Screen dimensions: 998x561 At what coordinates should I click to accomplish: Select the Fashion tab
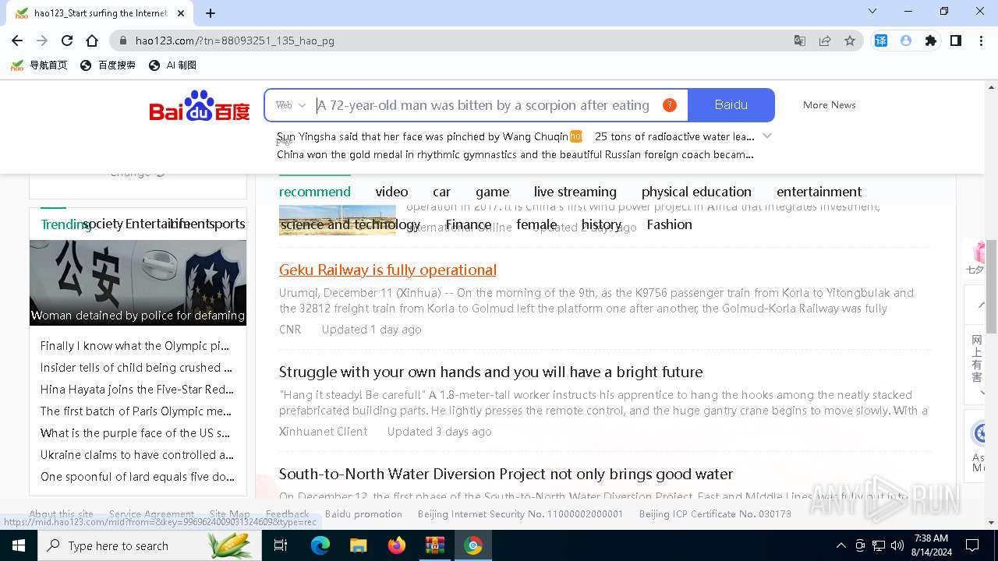(670, 224)
